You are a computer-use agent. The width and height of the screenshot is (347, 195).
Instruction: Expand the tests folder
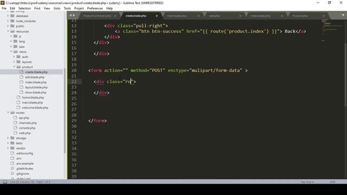tap(8, 143)
